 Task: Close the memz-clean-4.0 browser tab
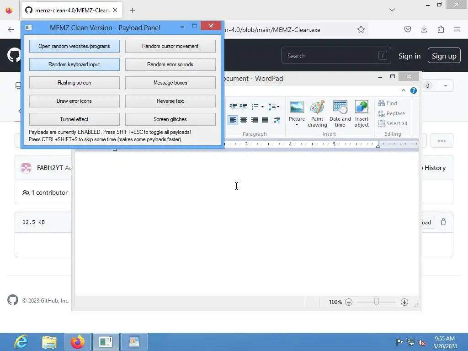(x=115, y=10)
